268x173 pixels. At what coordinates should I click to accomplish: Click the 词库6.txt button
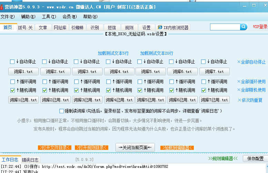click(x=182, y=71)
